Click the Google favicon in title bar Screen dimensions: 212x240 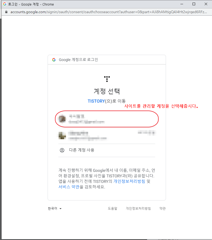click(x=5, y=4)
